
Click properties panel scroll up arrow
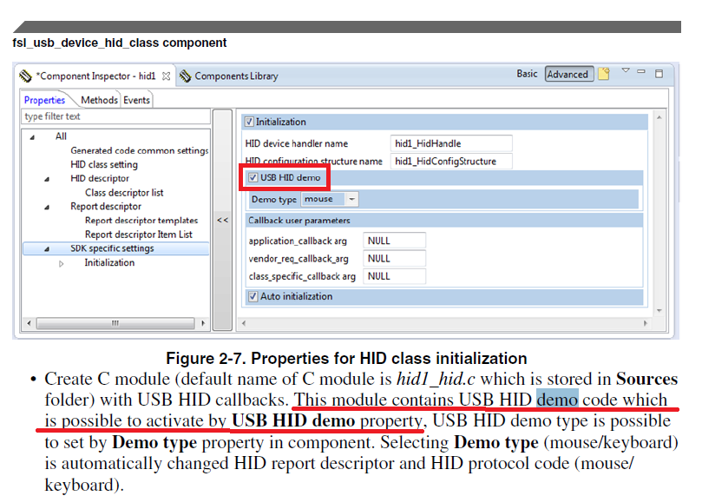[x=659, y=117]
